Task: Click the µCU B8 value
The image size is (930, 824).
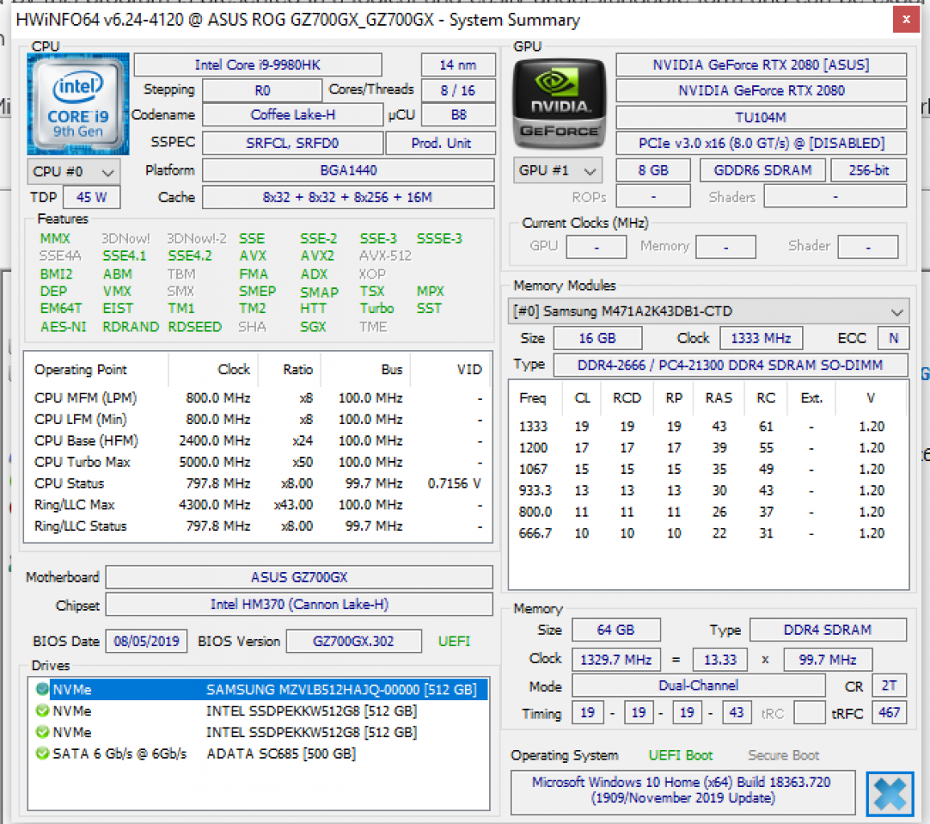Action: (458, 114)
